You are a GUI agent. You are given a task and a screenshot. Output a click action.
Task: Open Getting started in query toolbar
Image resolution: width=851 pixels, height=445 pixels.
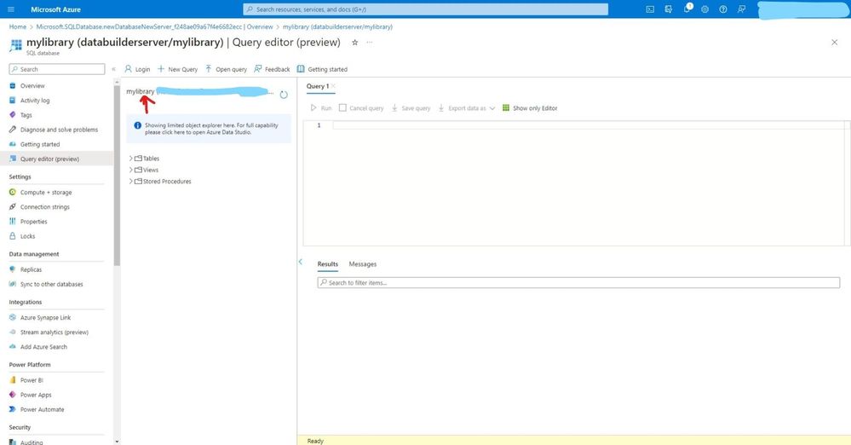[322, 69]
